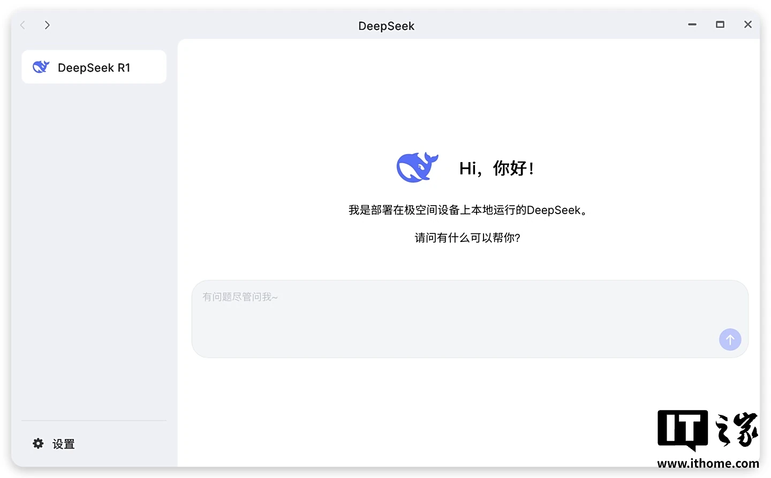Click the DeepSeek window title
The height and width of the screenshot is (478, 771).
pos(386,26)
